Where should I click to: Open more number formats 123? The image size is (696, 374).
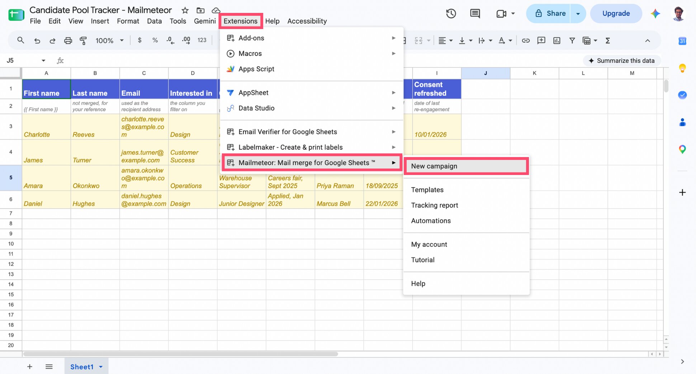[x=202, y=40]
